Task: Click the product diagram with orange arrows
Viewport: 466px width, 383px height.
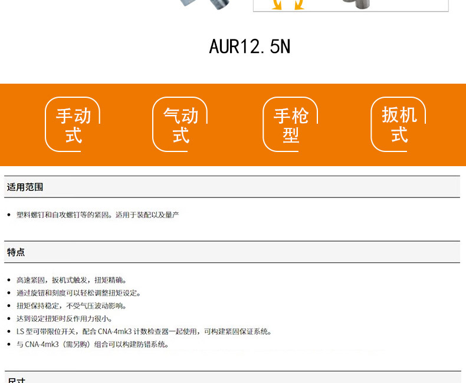Action: [x=351, y=6]
